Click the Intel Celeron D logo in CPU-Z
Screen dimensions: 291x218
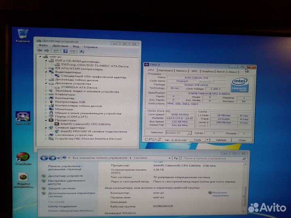(x=239, y=84)
